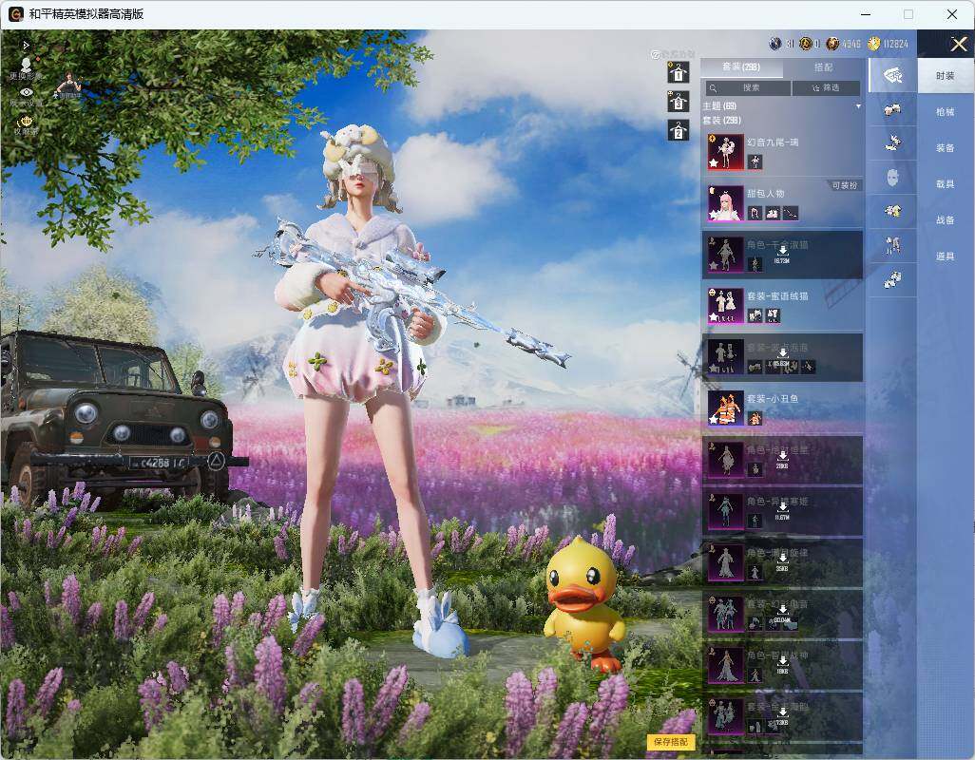
Task: Open the 枪械 firearms category
Action: click(x=946, y=112)
